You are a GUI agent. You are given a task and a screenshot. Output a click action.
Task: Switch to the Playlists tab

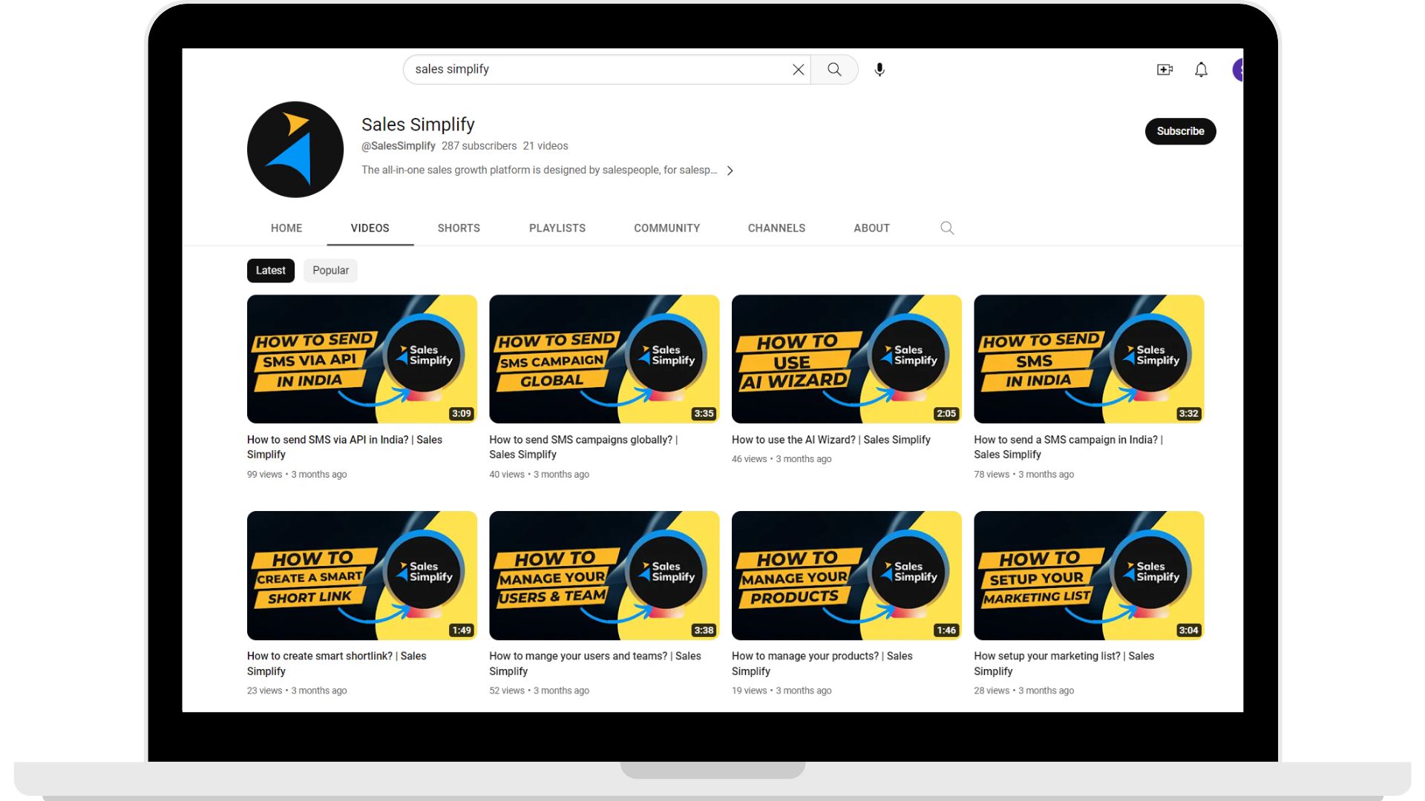click(x=557, y=228)
